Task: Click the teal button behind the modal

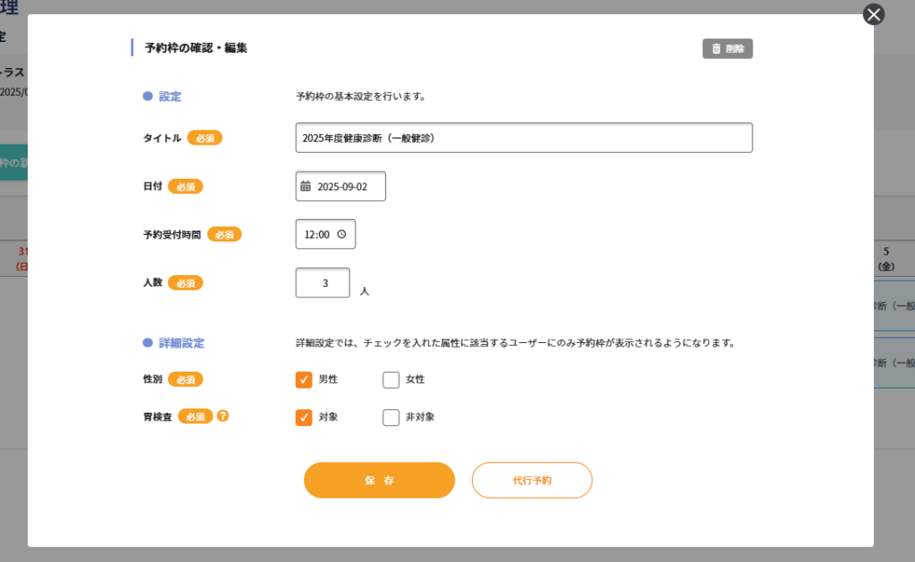Action: pos(13,163)
